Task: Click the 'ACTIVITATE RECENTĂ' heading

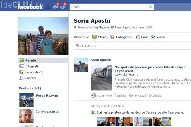Action: (107, 106)
